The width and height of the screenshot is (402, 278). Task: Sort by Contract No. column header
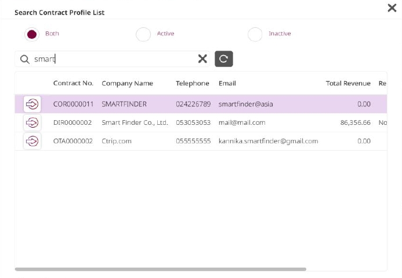[73, 83]
